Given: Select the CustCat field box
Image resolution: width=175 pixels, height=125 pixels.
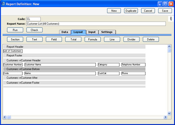Looking at the screenshot, I should point(109,73).
